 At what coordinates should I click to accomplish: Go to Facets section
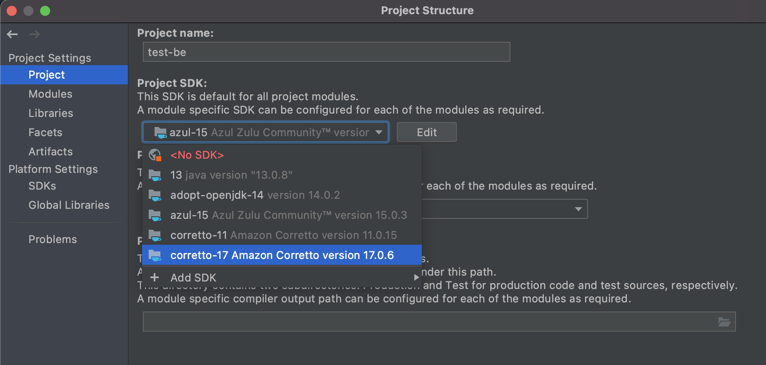click(x=64, y=132)
